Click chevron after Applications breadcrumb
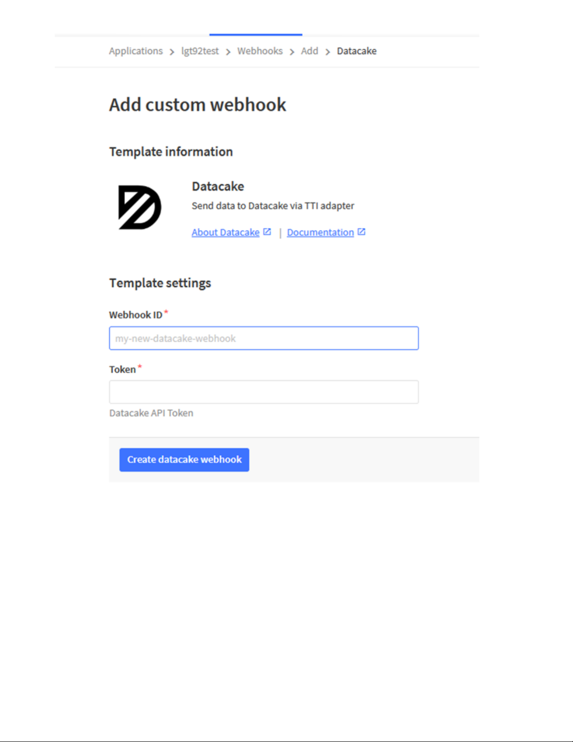573x742 pixels. [x=172, y=52]
